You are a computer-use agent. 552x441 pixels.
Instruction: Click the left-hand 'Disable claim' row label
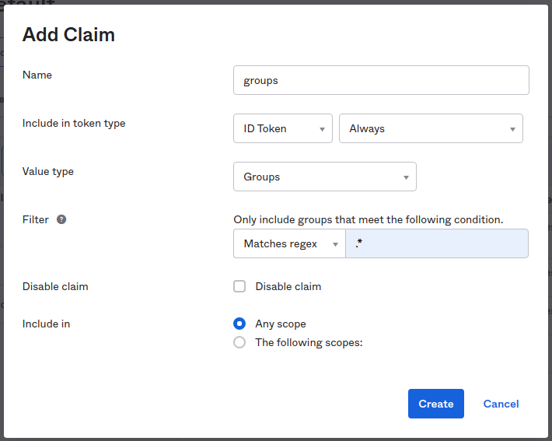(55, 286)
